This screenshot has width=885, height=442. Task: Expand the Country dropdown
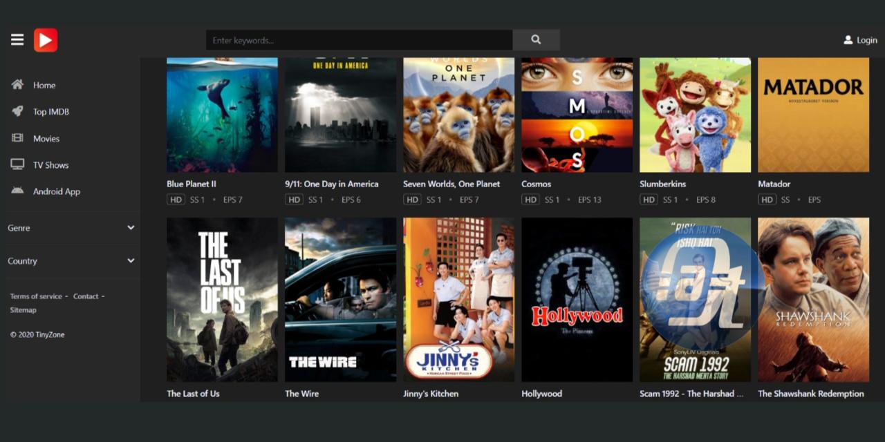[x=71, y=261]
